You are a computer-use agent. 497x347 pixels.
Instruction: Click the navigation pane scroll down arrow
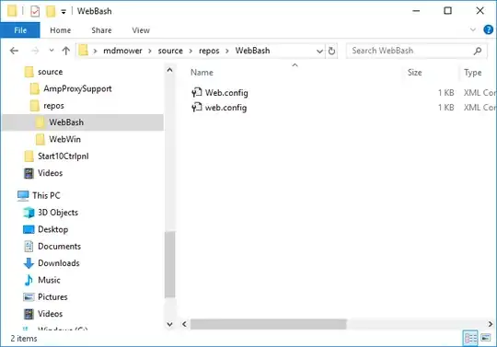coord(170,324)
